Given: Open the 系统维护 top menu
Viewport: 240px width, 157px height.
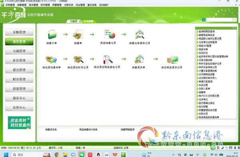Looking at the screenshot, I should coord(104,5).
